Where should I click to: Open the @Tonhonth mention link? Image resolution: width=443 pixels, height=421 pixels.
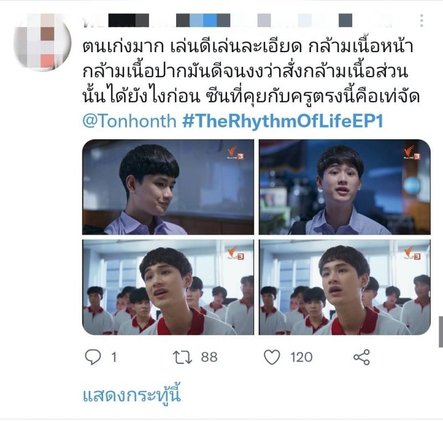tap(130, 121)
